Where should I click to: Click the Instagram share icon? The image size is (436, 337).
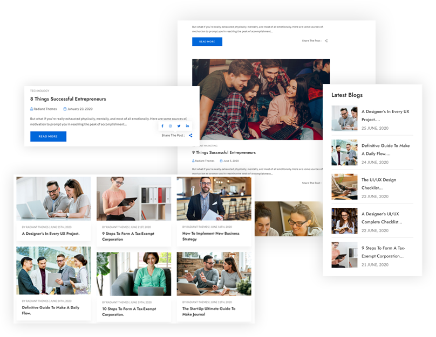(x=171, y=126)
